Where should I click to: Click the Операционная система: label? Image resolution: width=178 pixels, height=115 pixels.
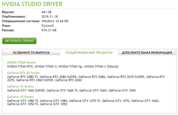pyautogui.click(x=21, y=21)
